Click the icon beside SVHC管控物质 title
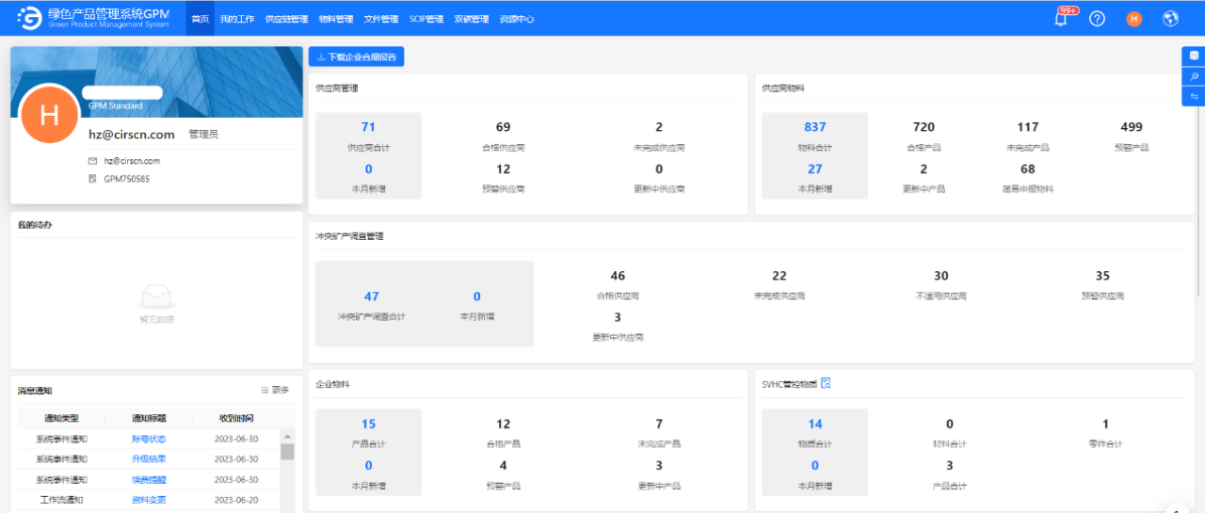Image resolution: width=1205 pixels, height=513 pixels. pyautogui.click(x=826, y=383)
